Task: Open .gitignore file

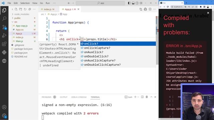Action: [x=19, y=45]
